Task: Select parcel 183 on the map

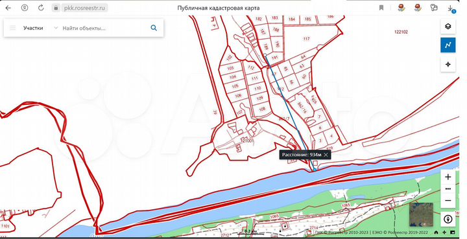Action: [274, 18]
